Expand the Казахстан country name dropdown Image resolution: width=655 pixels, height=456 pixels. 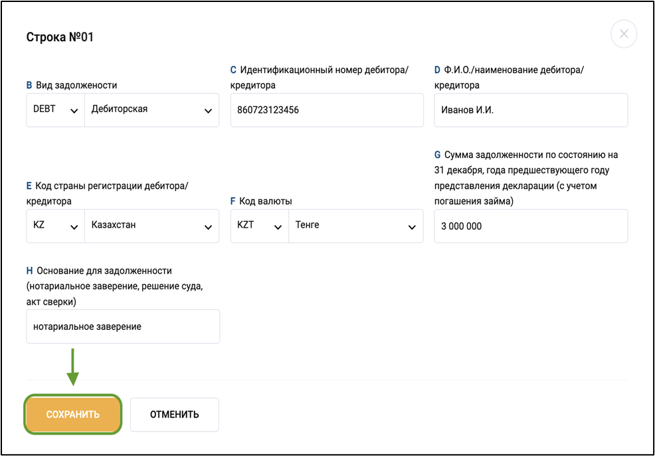pyautogui.click(x=151, y=226)
